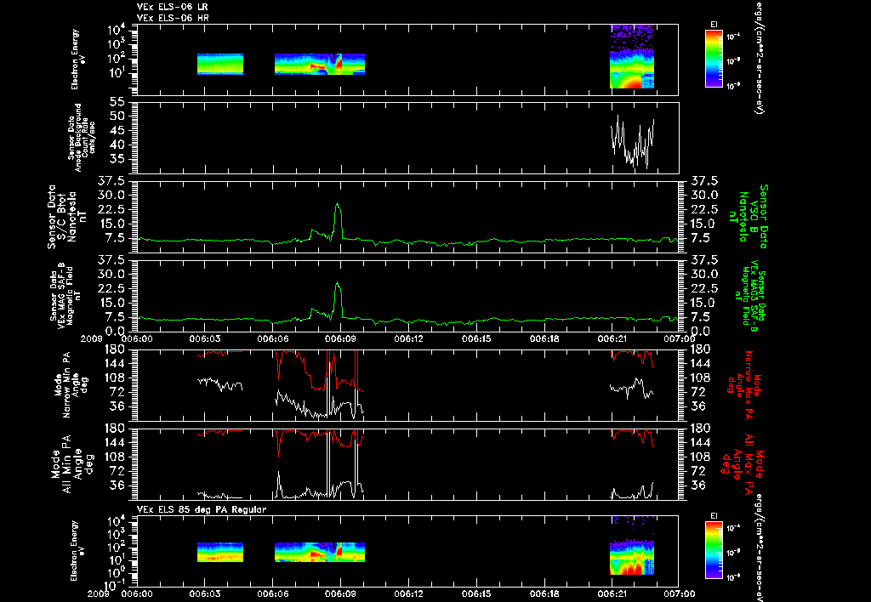
Task: Click the 10⁻¹ tick on the bottom energy axis
Action: pyautogui.click(x=113, y=585)
